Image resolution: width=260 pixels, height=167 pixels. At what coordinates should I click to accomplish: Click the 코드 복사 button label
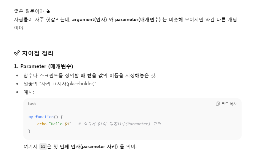point(229,104)
